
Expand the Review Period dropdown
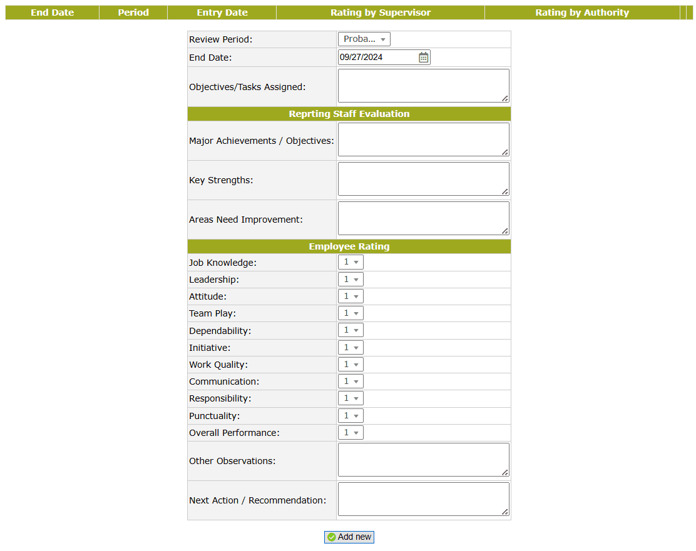pos(364,39)
